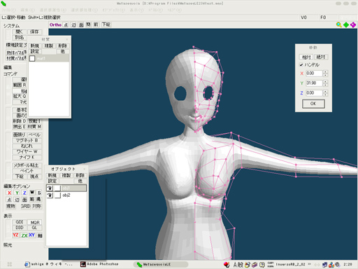358x269 pixels.
Task: Click mat1 white color swatch
Action: 32,58
